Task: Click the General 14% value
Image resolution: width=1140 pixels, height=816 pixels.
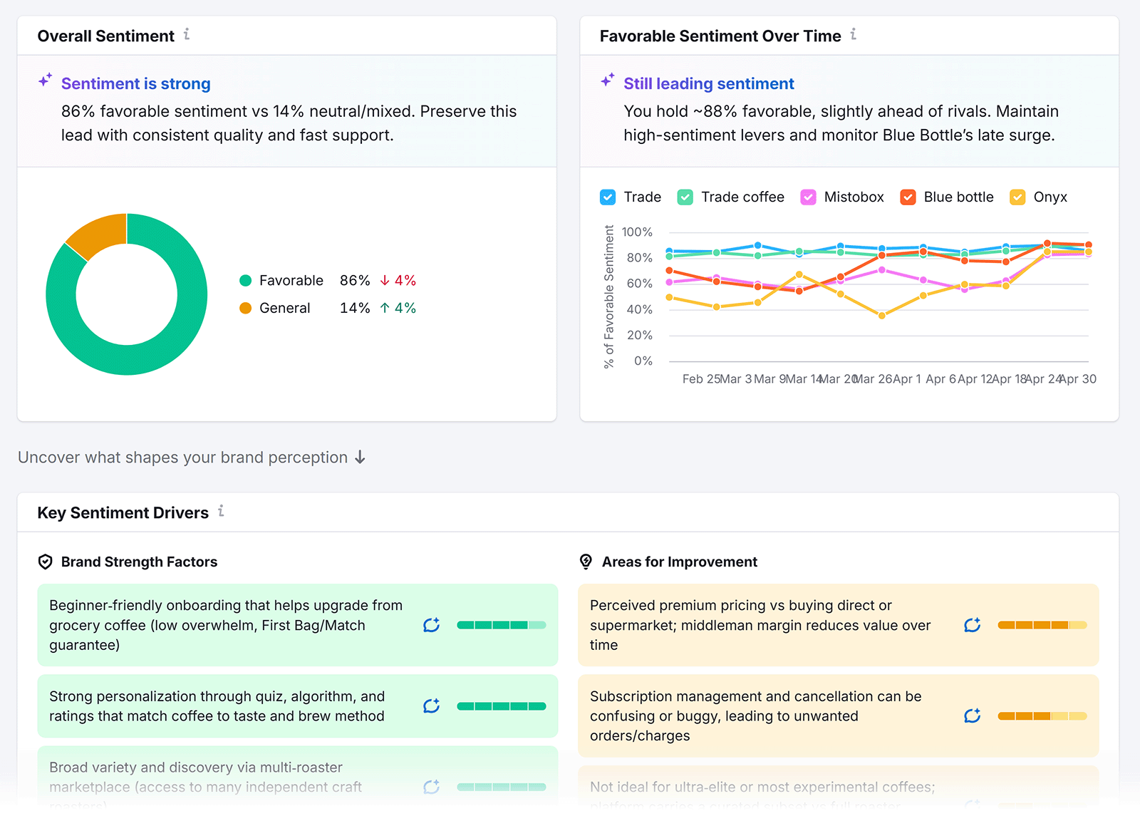Action: [355, 308]
